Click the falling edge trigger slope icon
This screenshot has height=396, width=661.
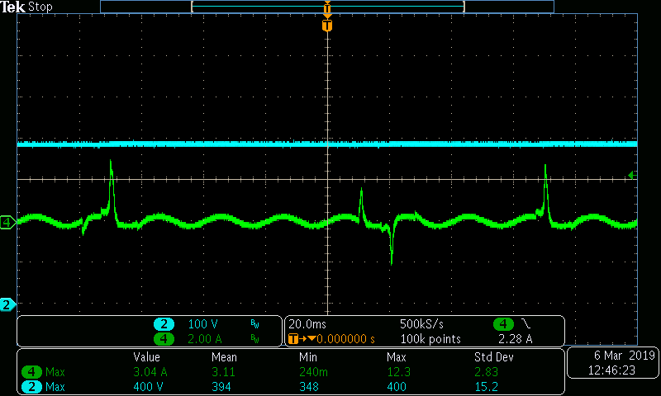(525, 323)
